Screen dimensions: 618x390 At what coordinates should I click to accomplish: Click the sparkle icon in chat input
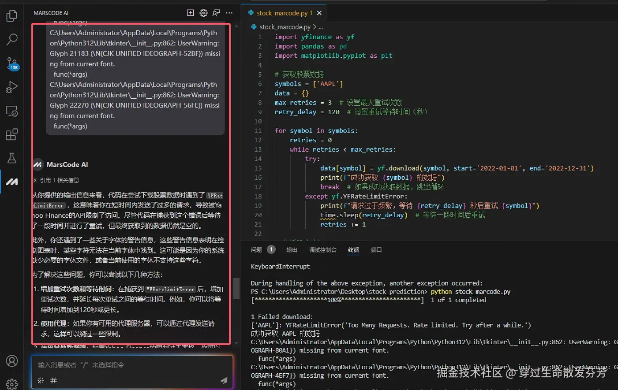(41, 380)
